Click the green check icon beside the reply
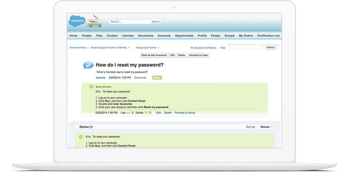The width and height of the screenshot is (350, 185). (x=81, y=137)
